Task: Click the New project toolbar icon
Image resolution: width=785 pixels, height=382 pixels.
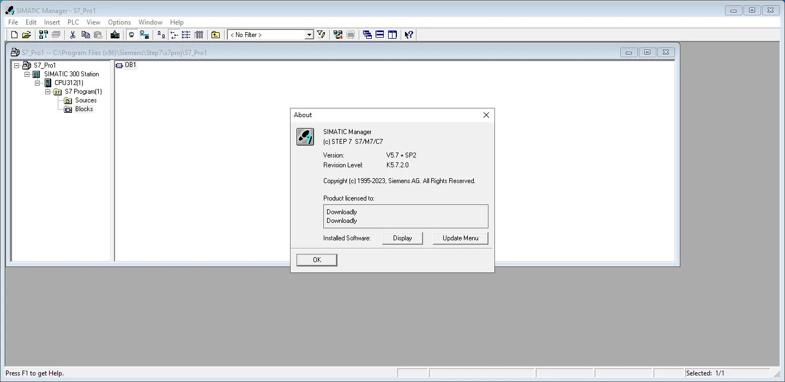Action: (x=15, y=35)
